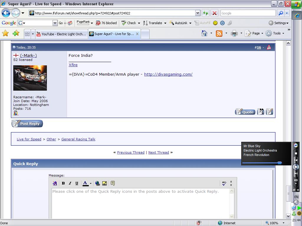Viewport: 302px width, 226px height.
Task: Click Insert Image icon in editor
Action: (105, 183)
